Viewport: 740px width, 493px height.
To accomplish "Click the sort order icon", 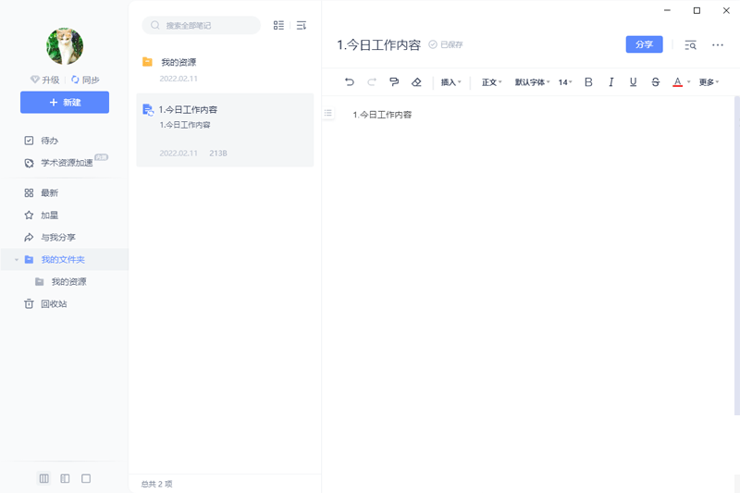I will [302, 26].
